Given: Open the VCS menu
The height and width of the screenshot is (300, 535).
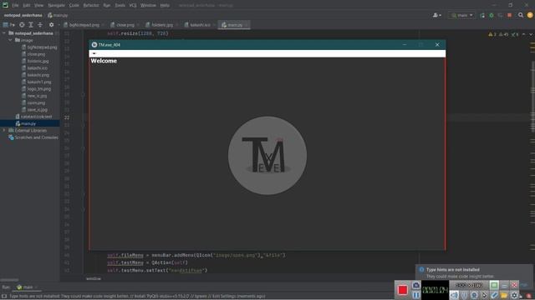Looking at the screenshot, I should [x=133, y=6].
